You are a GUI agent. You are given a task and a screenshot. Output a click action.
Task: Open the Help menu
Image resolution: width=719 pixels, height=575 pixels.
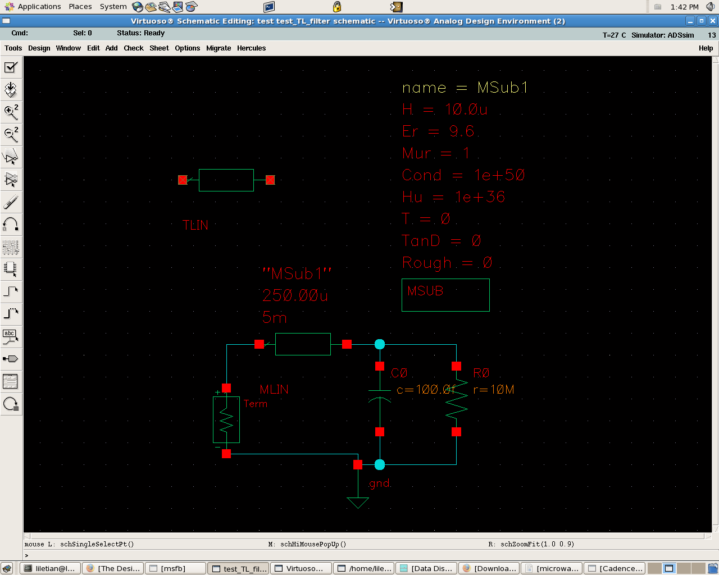(706, 48)
